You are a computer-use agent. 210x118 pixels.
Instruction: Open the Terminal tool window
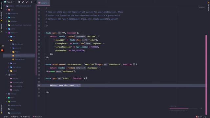point(37,117)
